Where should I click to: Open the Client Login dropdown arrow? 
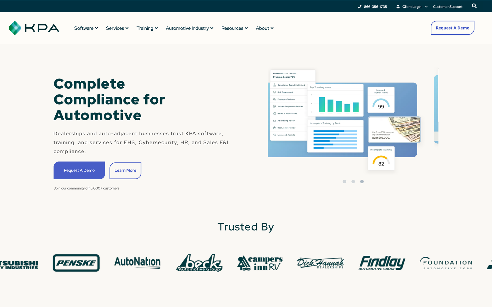click(426, 7)
